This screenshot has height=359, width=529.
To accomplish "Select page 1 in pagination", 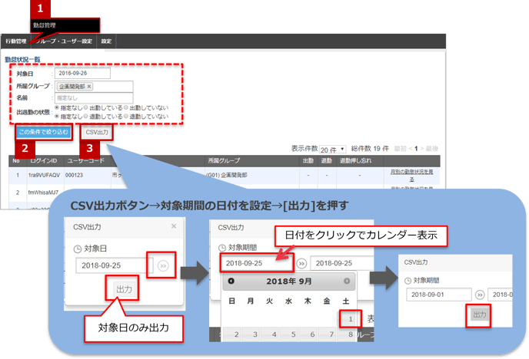I will [416, 148].
